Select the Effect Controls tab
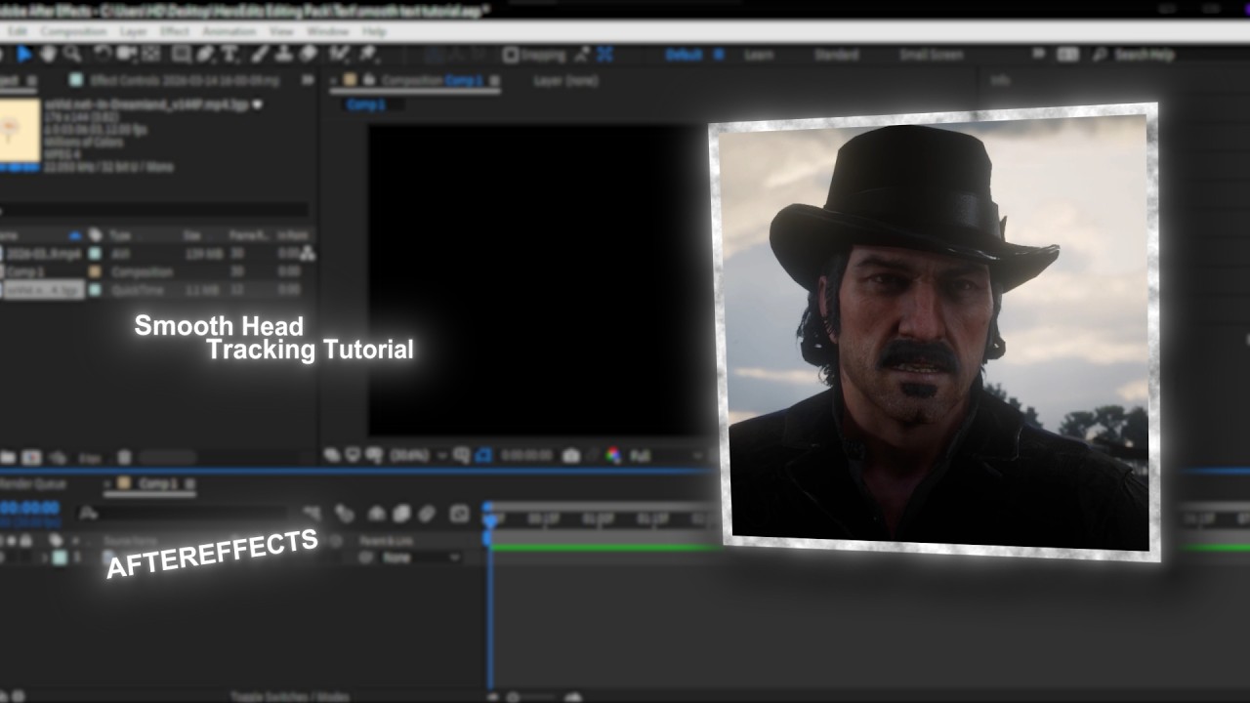Screen dimensions: 1250x703 (x=184, y=80)
